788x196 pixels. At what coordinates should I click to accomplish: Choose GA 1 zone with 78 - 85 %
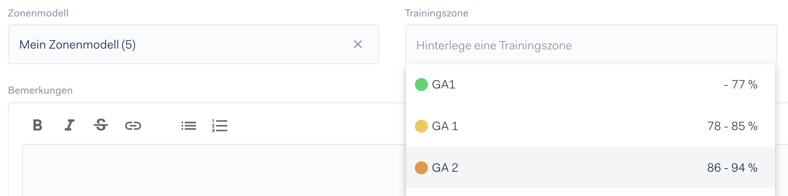click(x=591, y=126)
